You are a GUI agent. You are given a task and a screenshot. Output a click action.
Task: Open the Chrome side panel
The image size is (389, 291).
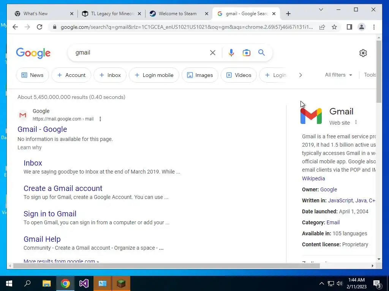pyautogui.click(x=349, y=27)
